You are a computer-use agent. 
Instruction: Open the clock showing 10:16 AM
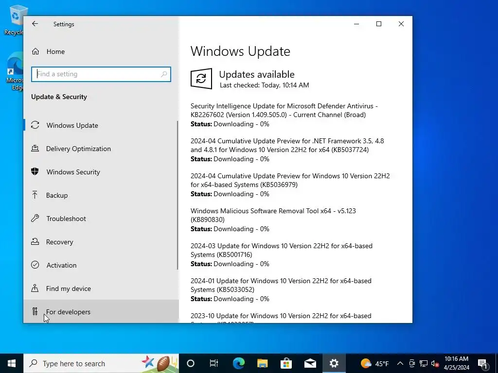(x=456, y=363)
